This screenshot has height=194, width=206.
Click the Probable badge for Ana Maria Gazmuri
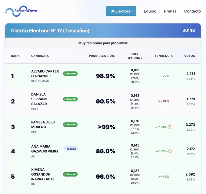(71, 149)
